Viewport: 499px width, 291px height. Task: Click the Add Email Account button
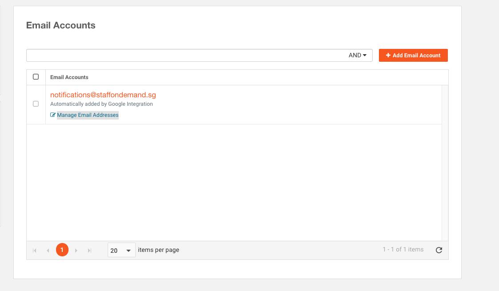pyautogui.click(x=413, y=56)
